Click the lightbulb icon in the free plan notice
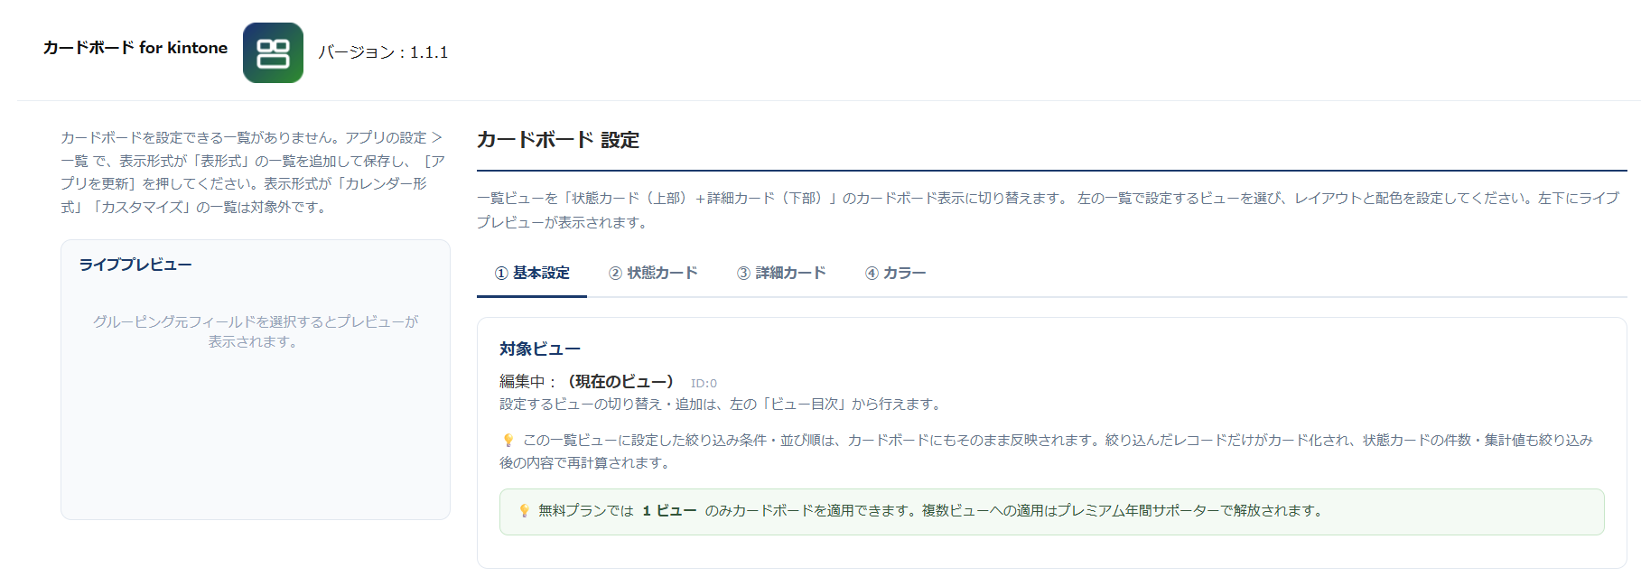The image size is (1641, 586). coord(524,510)
